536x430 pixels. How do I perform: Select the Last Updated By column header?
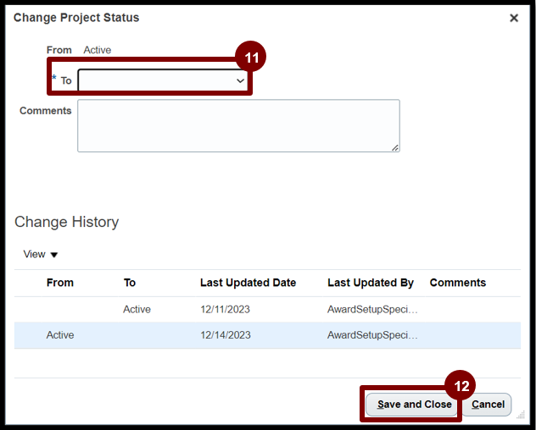point(371,283)
